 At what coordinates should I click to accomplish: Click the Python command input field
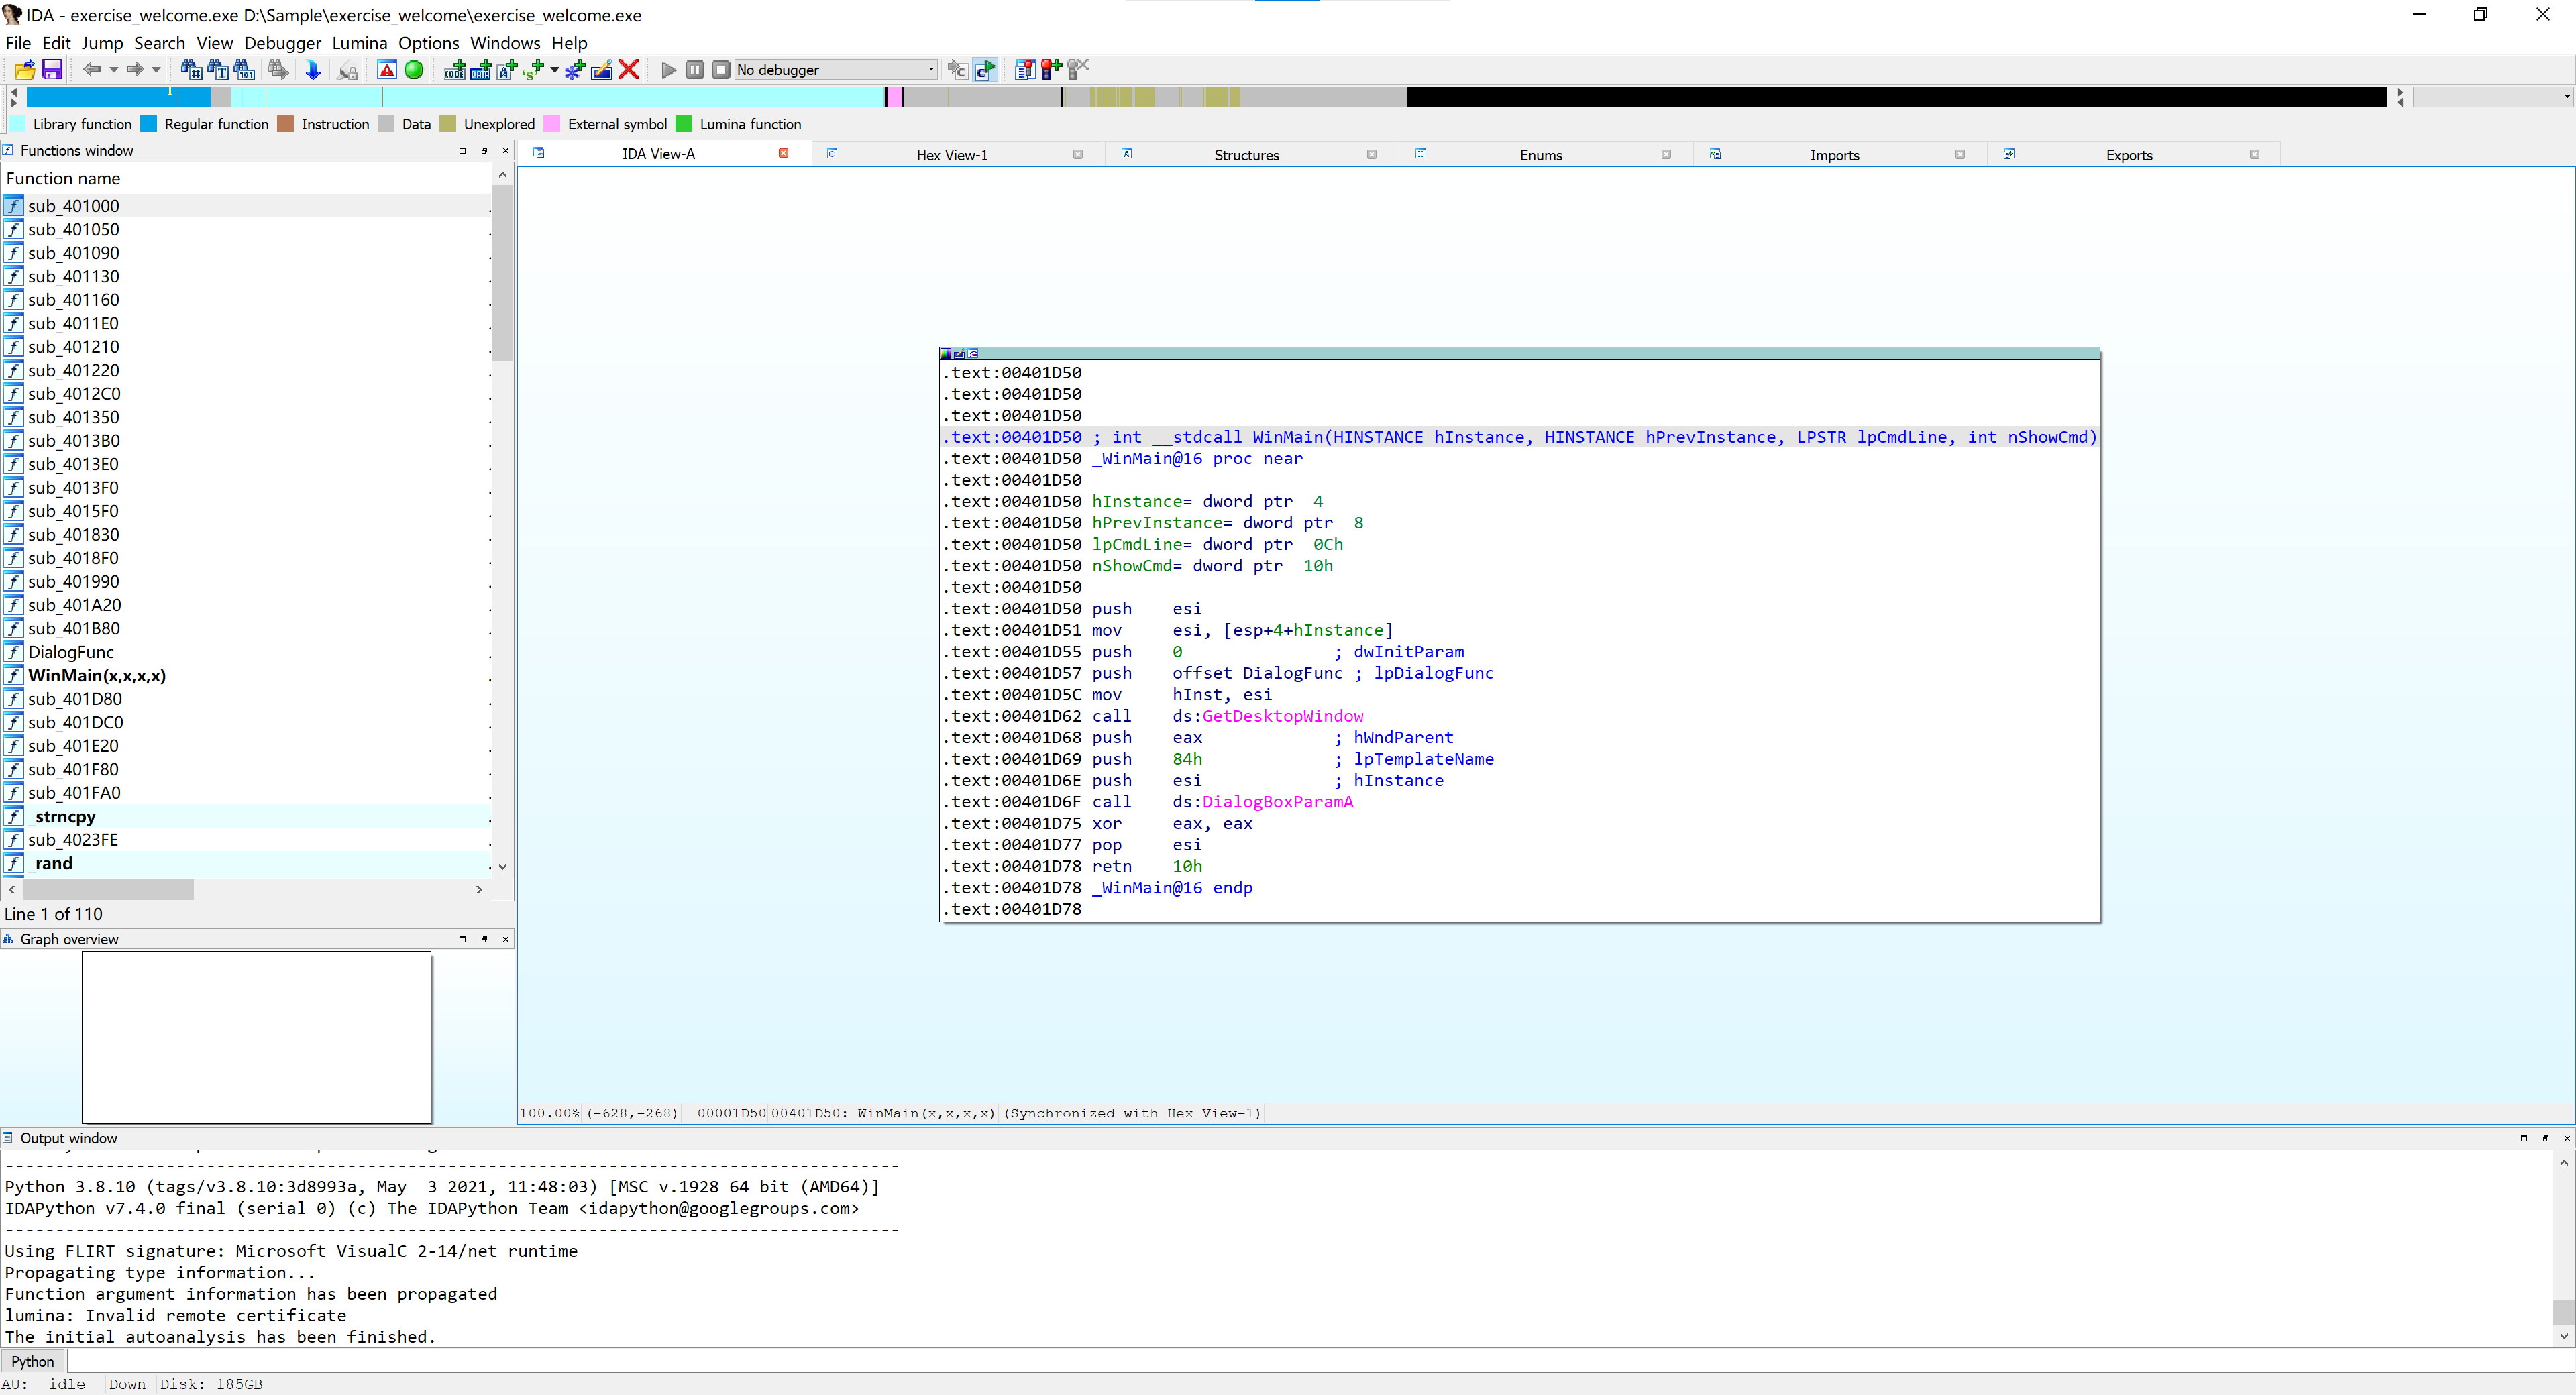coord(1320,1362)
